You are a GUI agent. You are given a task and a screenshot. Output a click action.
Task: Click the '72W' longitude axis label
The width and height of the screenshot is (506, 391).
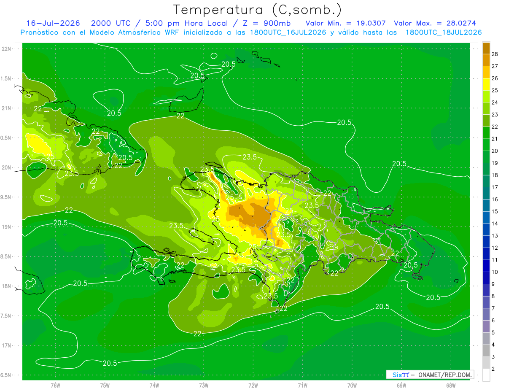(253, 386)
